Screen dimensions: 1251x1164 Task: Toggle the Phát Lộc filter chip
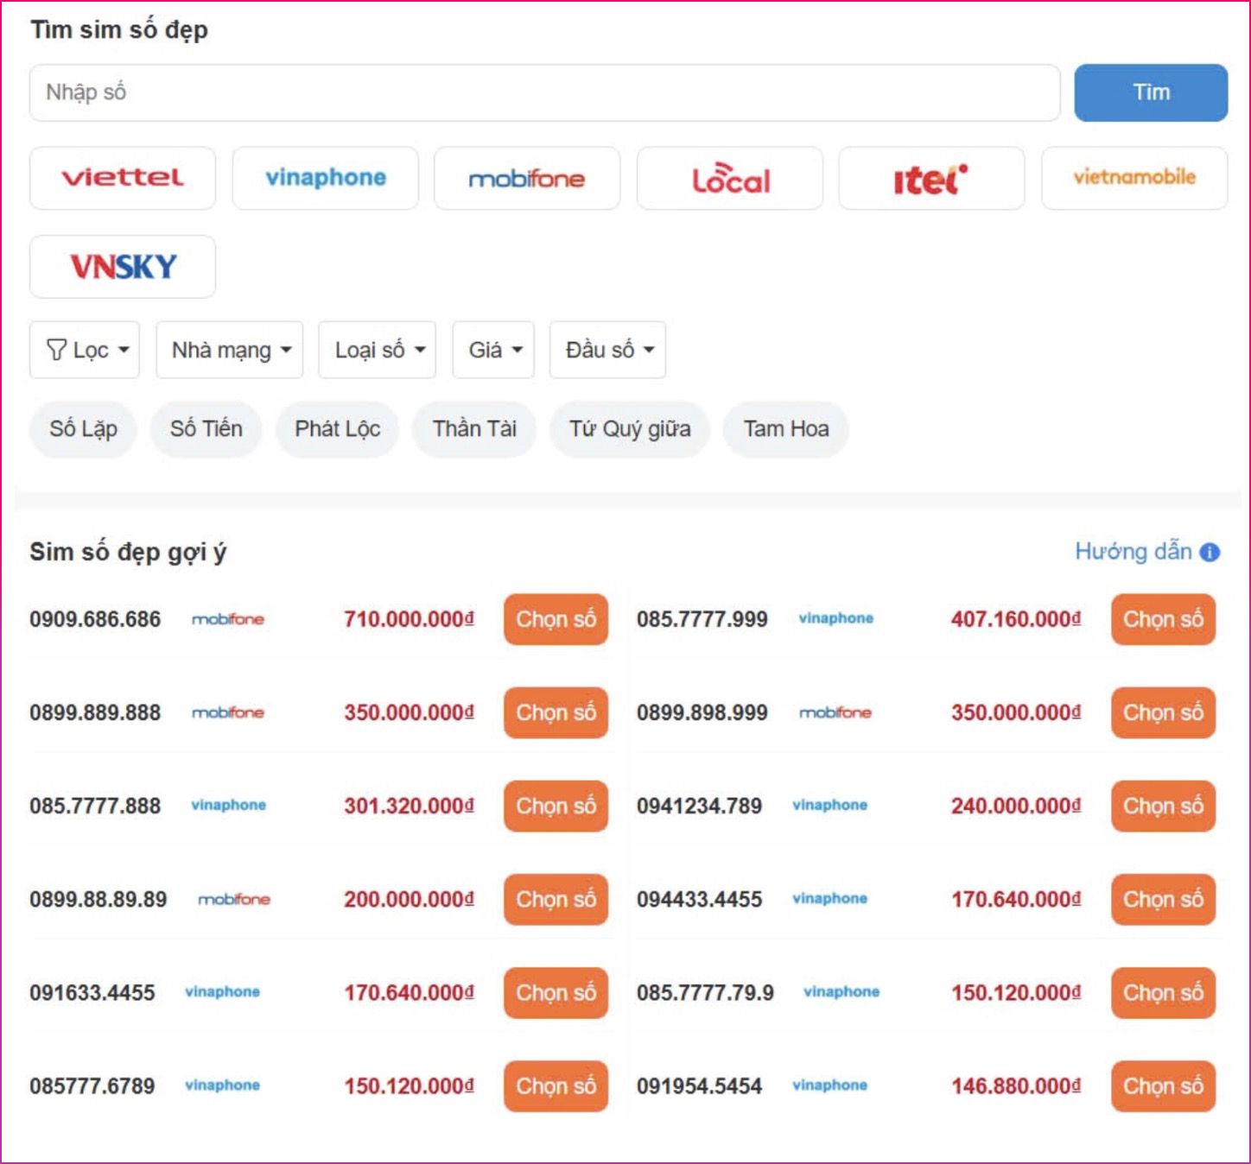(337, 429)
